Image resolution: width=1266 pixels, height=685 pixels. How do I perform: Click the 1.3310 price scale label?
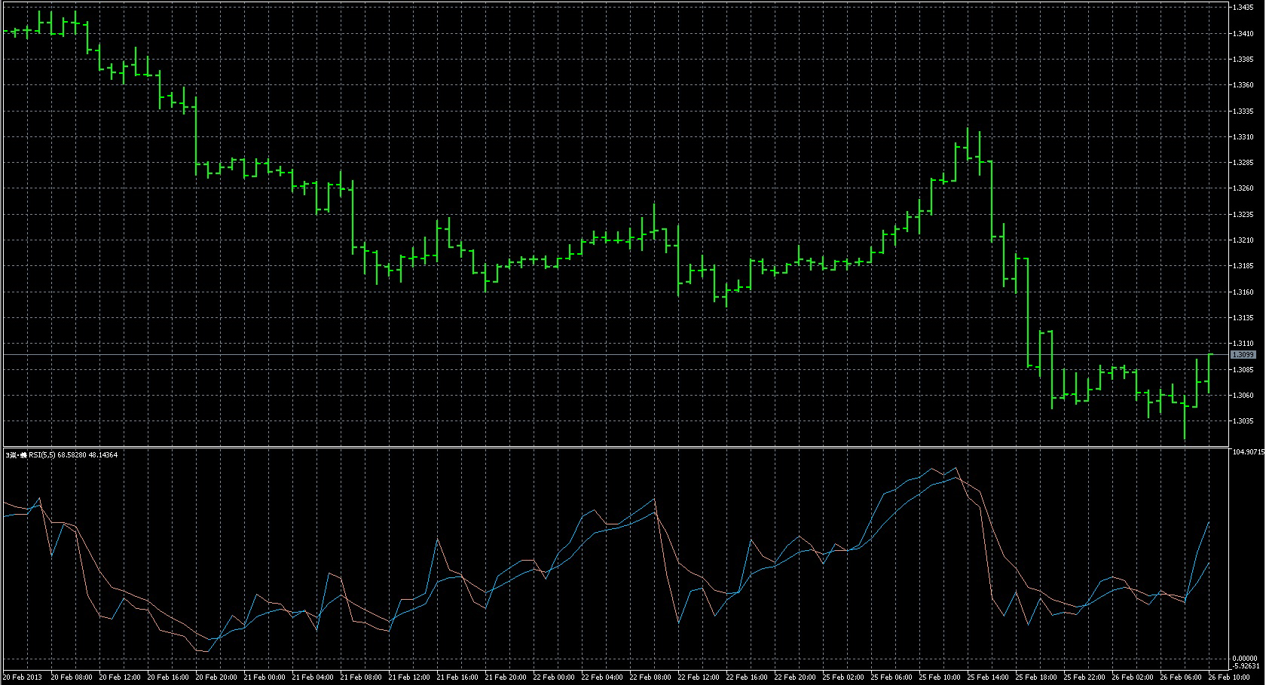point(1243,137)
